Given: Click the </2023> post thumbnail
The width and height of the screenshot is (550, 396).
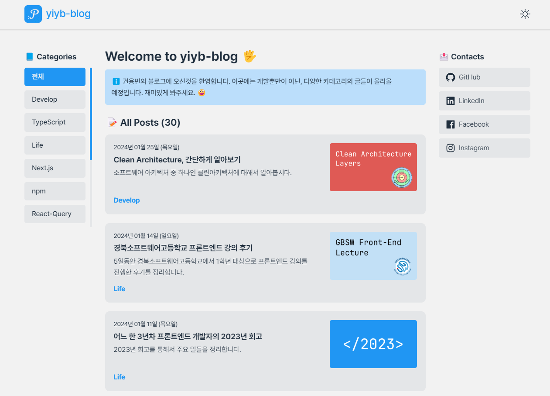Looking at the screenshot, I should coord(373,344).
